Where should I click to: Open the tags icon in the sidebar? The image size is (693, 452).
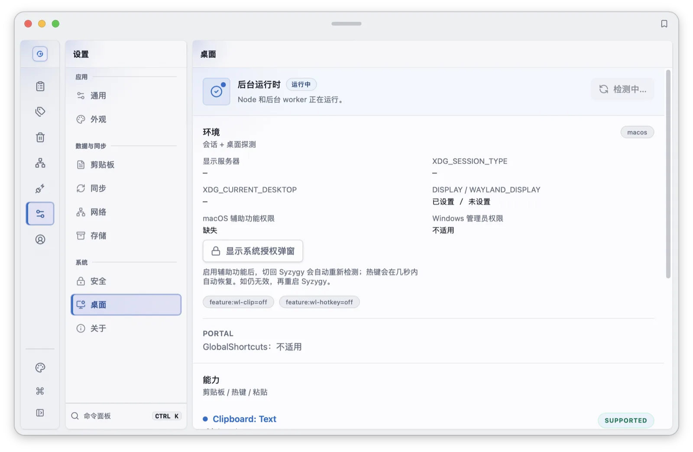(40, 112)
